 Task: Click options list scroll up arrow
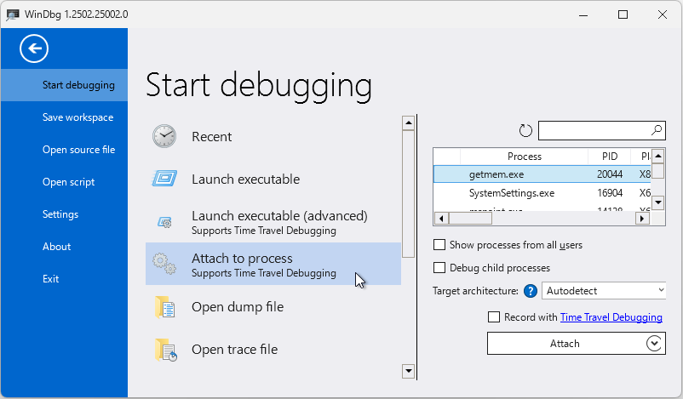click(408, 123)
